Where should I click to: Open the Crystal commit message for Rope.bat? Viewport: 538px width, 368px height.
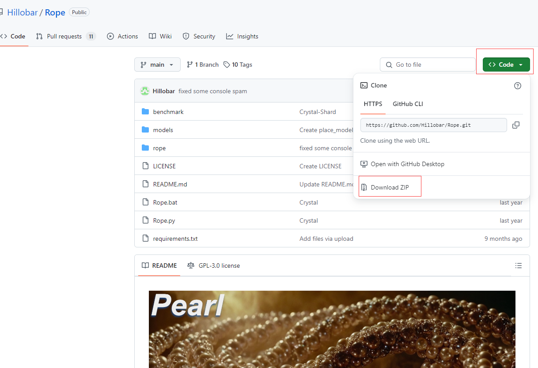point(309,202)
